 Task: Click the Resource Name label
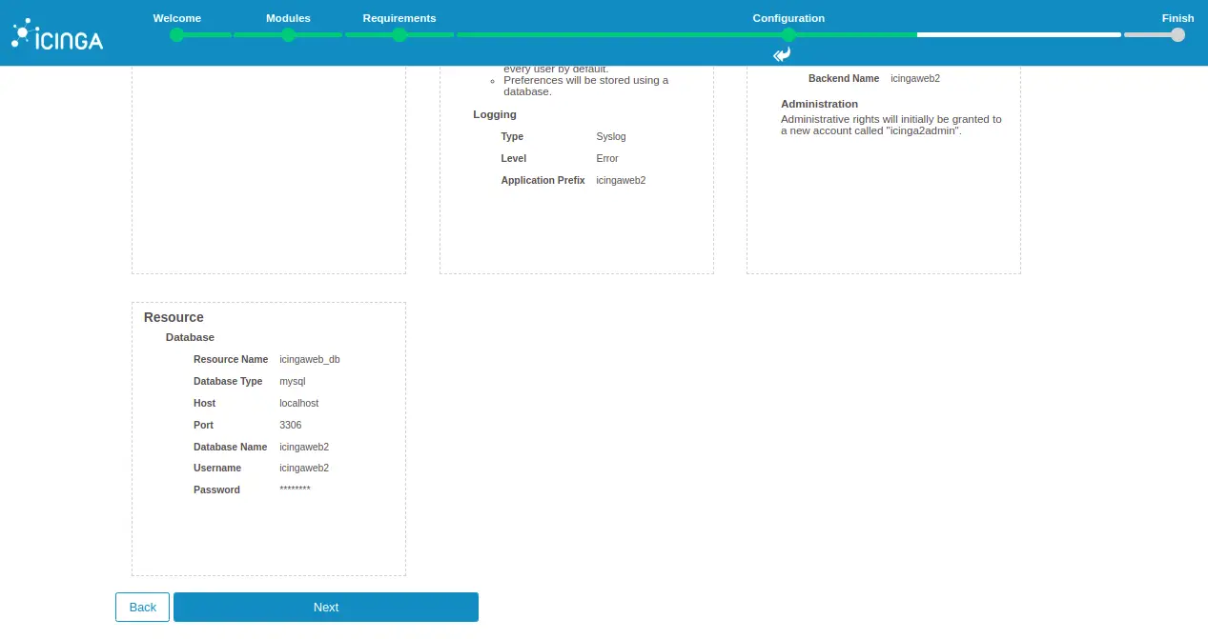point(231,360)
